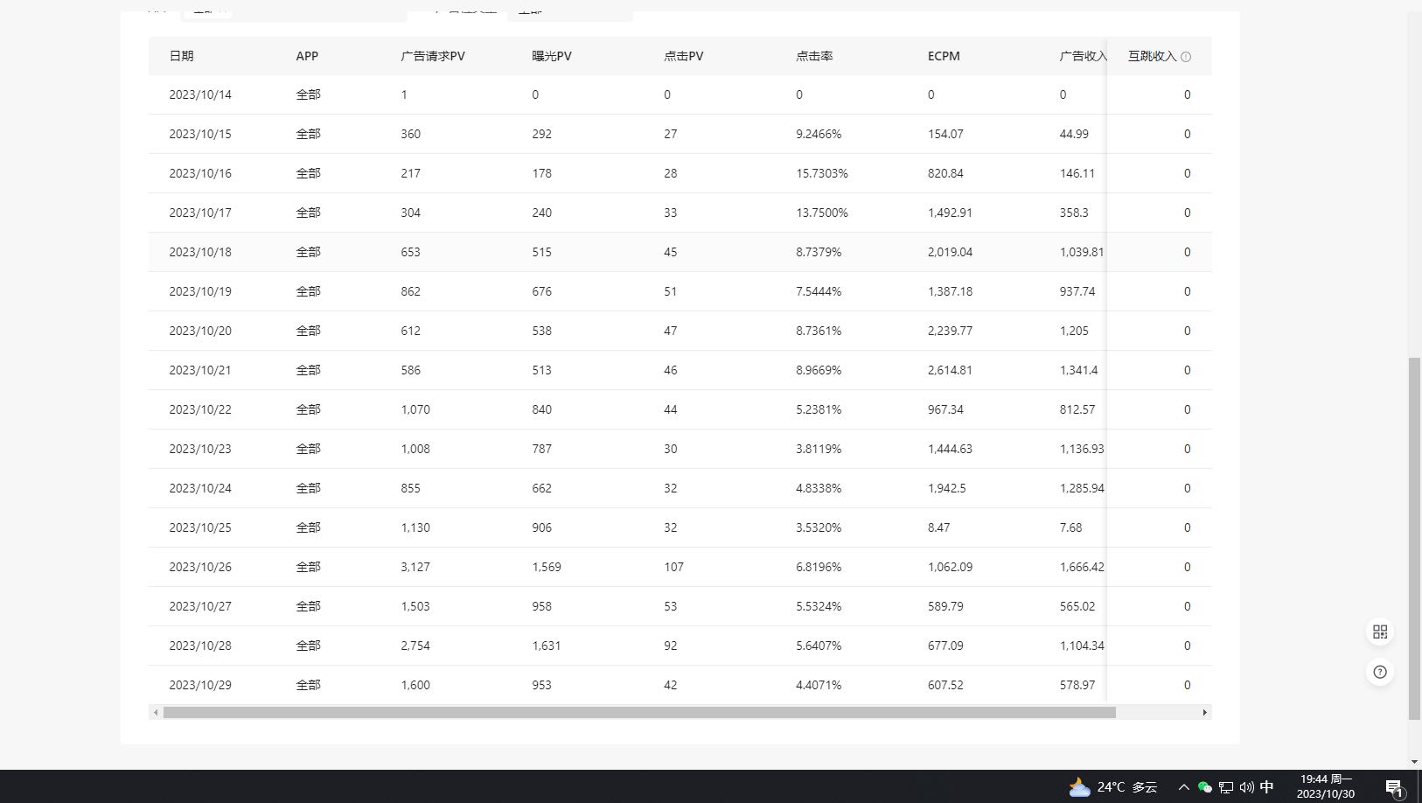Click the 全部 APP cell for 2023/10/22

308,409
